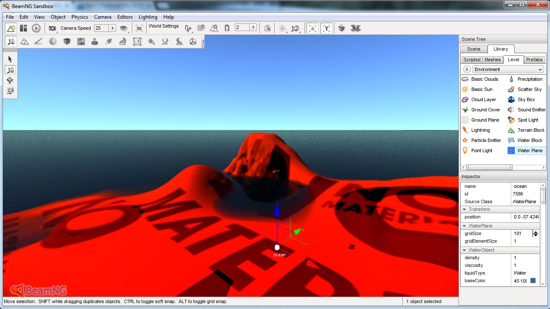
Task: Toggle bounding box selection icon
Action: coord(267,28)
